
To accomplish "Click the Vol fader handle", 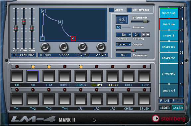I will (x=16, y=28).
